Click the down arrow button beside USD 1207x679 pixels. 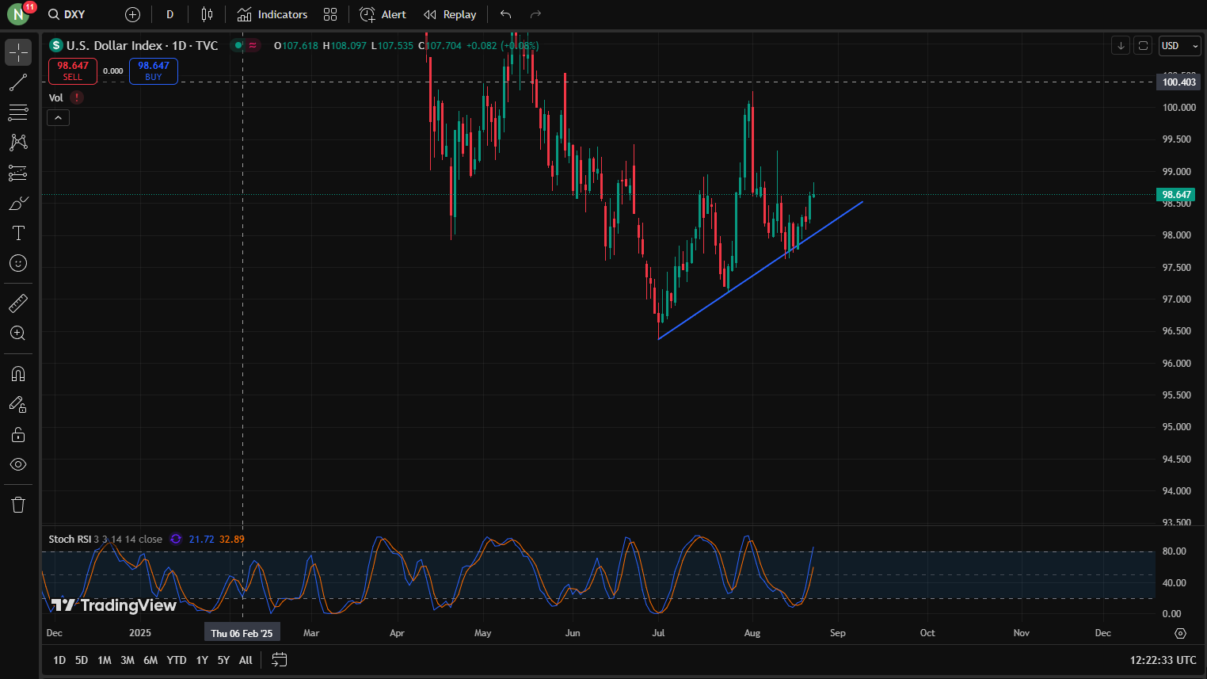point(1121,46)
